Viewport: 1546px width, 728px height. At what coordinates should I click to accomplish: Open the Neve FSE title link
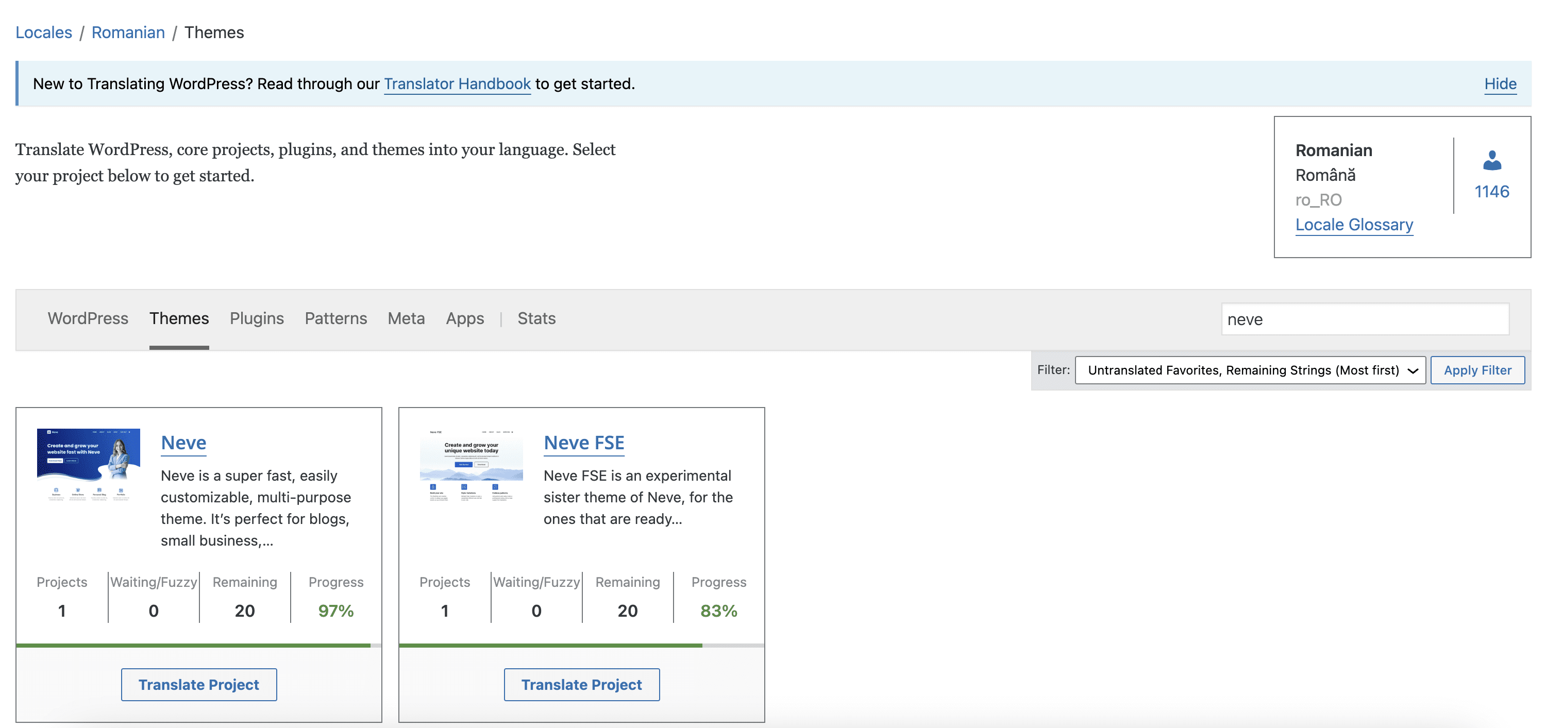point(583,443)
